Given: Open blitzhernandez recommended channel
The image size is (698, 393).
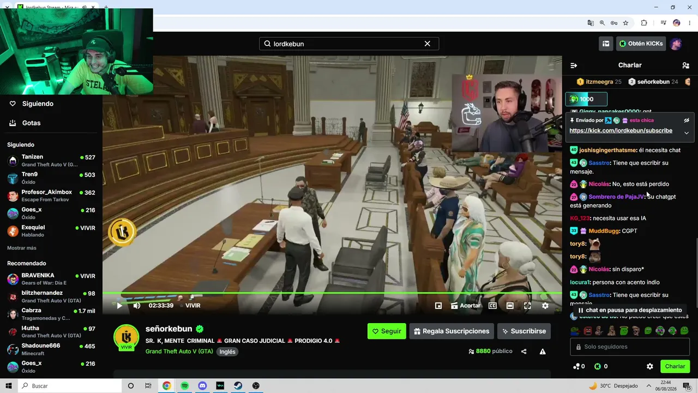Looking at the screenshot, I should tap(51, 296).
